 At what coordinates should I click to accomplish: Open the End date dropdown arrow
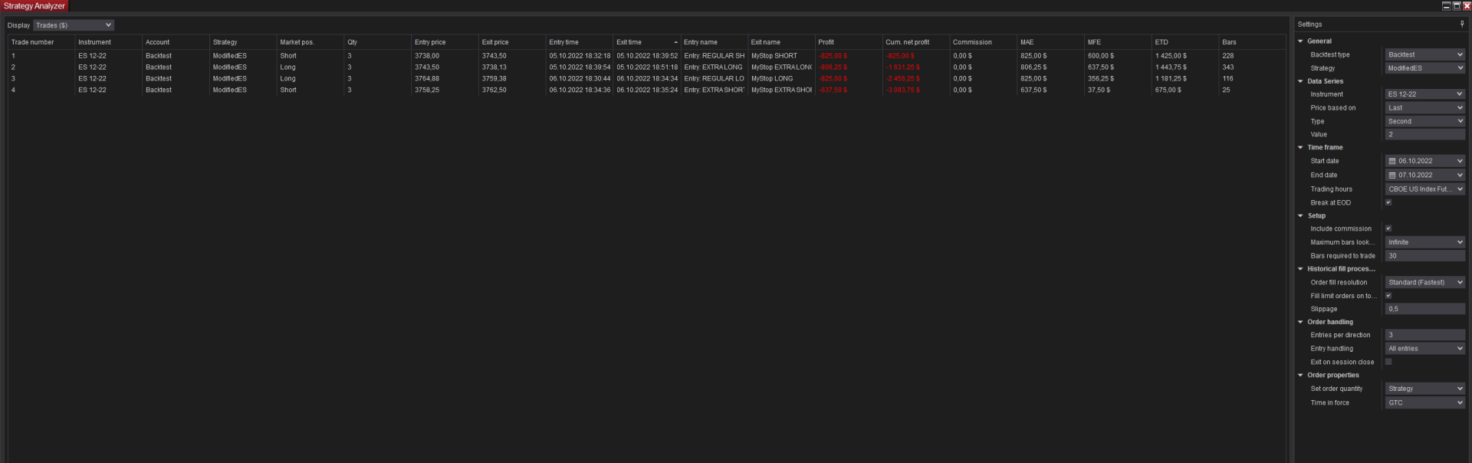click(1460, 175)
